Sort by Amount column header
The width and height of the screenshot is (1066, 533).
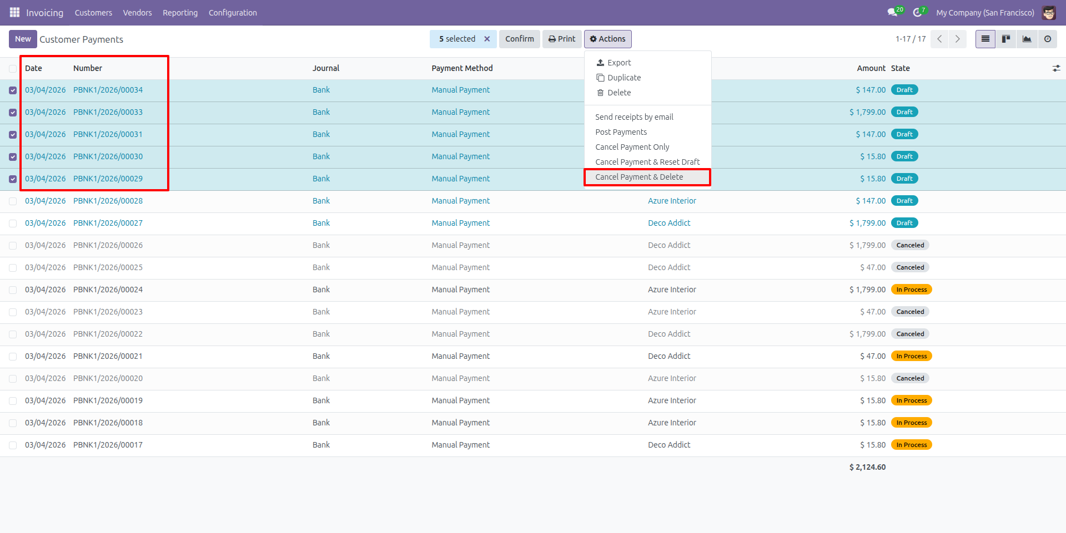point(871,68)
